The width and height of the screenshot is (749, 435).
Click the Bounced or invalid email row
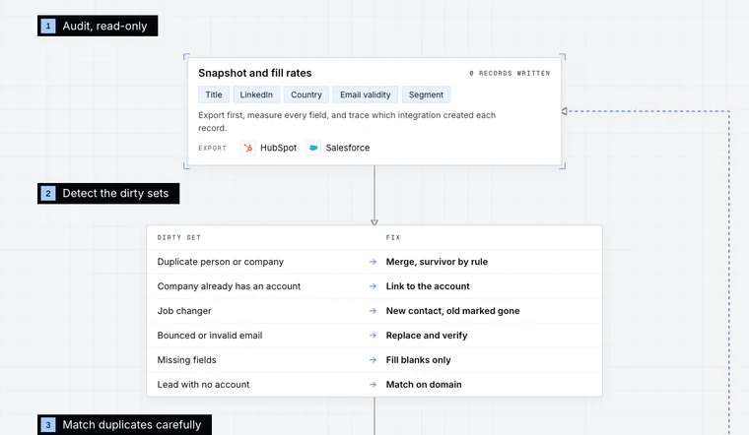[x=374, y=336]
